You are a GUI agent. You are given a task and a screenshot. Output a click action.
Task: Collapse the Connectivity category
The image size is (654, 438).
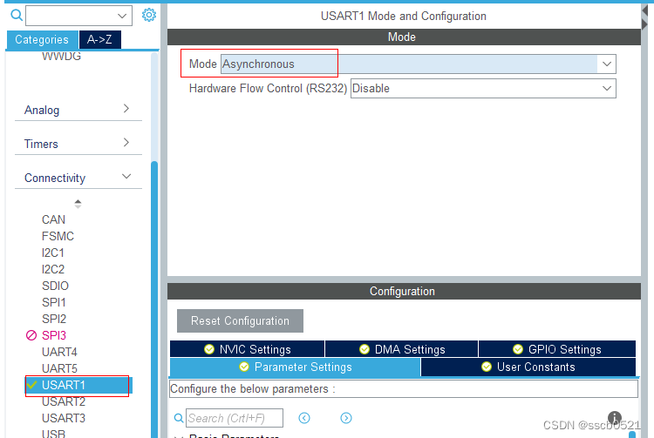[x=78, y=178]
